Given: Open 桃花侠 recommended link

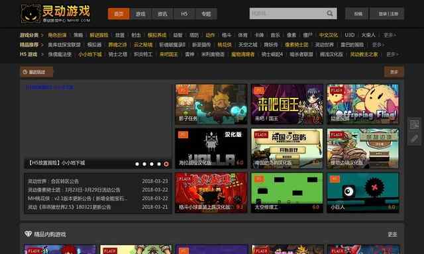Looking at the screenshot, I should point(225,45).
